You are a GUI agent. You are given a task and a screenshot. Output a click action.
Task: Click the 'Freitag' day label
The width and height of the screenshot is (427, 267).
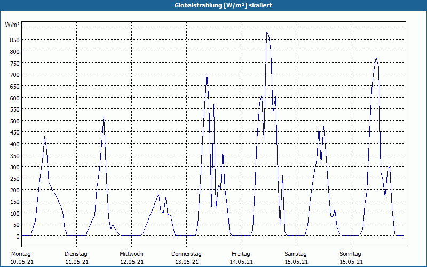coord(241,254)
